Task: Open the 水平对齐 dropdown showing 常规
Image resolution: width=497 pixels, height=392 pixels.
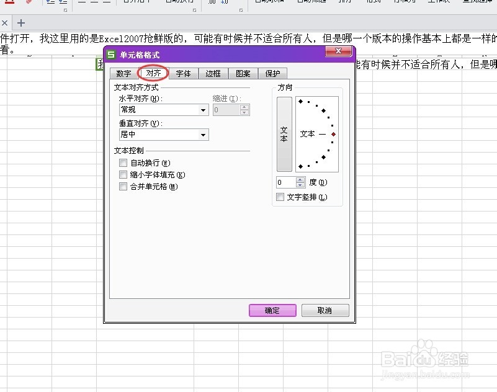Action: click(x=202, y=110)
